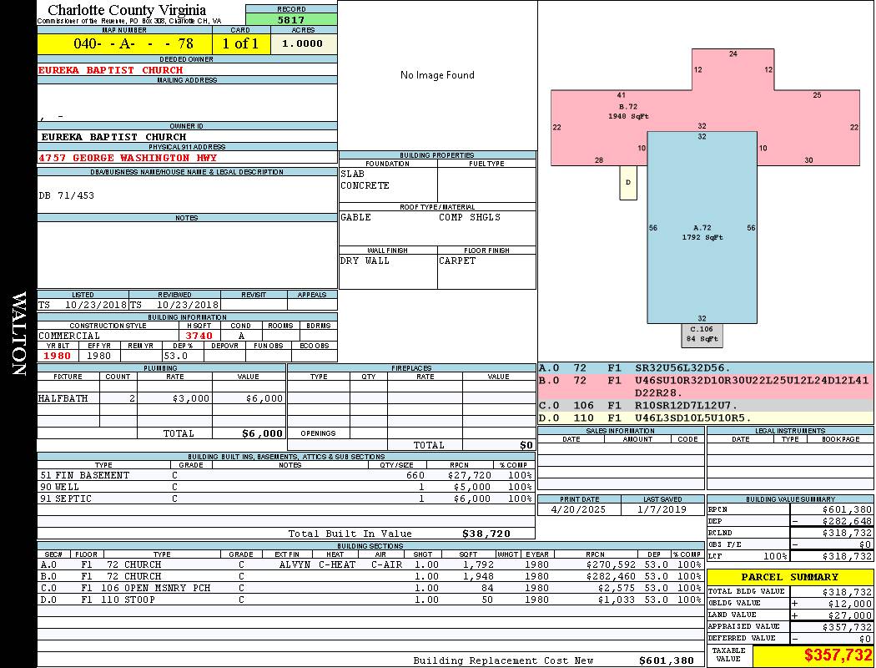Click floor finish CARPET
Image resolution: width=876 pixels, height=668 pixels.
tap(457, 261)
